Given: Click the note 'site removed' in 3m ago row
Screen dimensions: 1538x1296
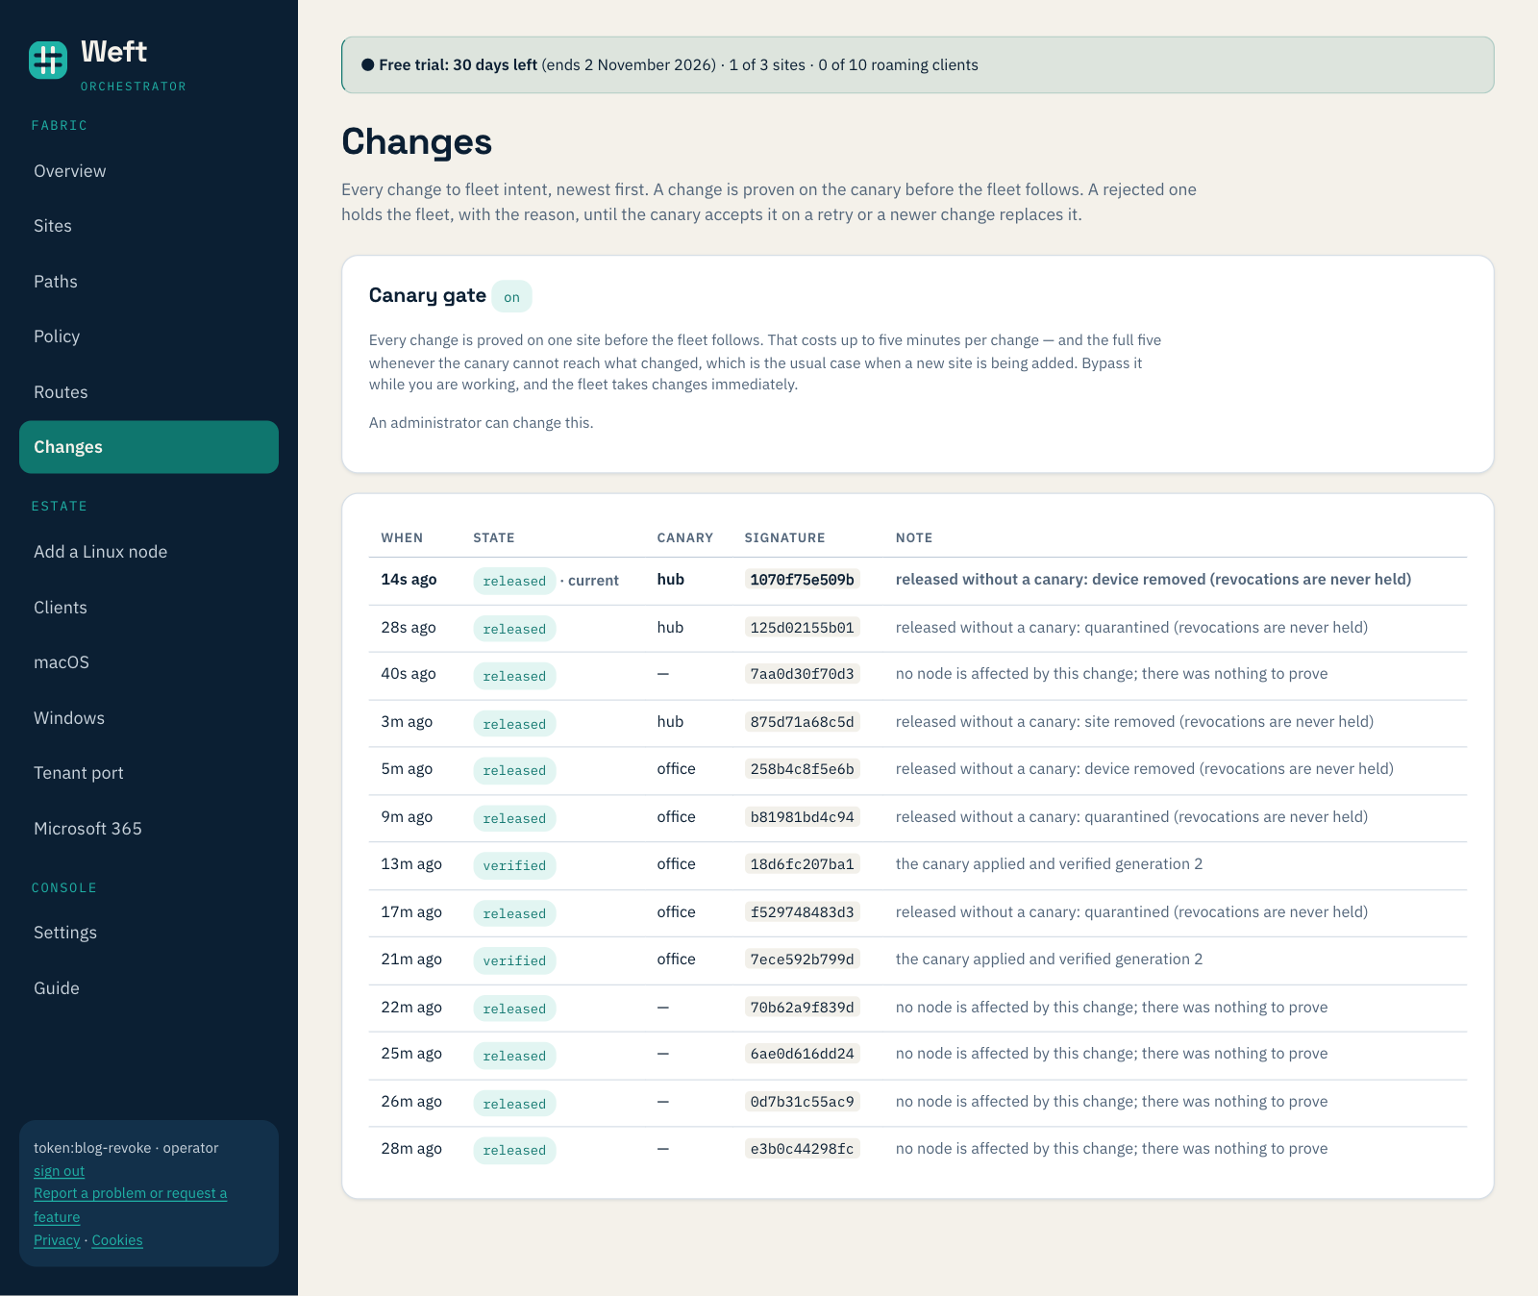Looking at the screenshot, I should (x=1134, y=722).
